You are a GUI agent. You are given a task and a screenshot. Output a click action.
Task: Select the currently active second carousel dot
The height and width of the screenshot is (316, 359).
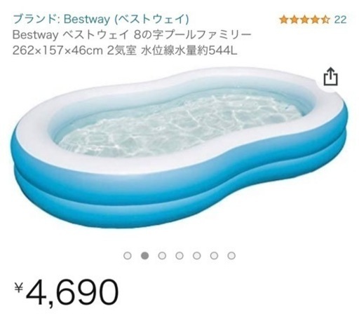(x=144, y=256)
